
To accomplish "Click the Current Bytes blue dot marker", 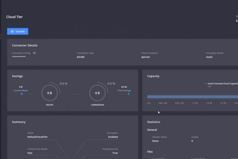I will point(22,94).
